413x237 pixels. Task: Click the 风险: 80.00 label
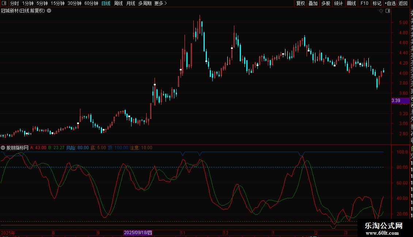77,148
